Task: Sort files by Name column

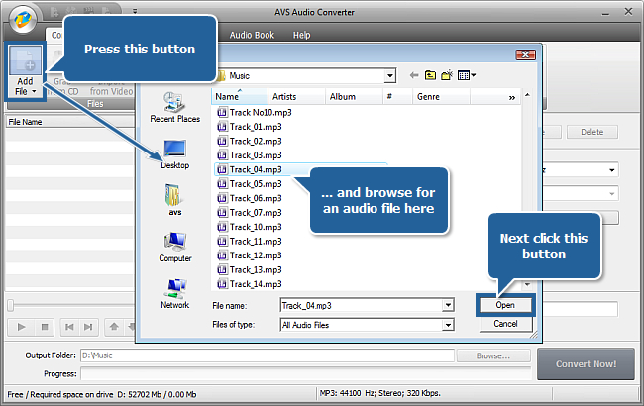Action: [x=240, y=96]
